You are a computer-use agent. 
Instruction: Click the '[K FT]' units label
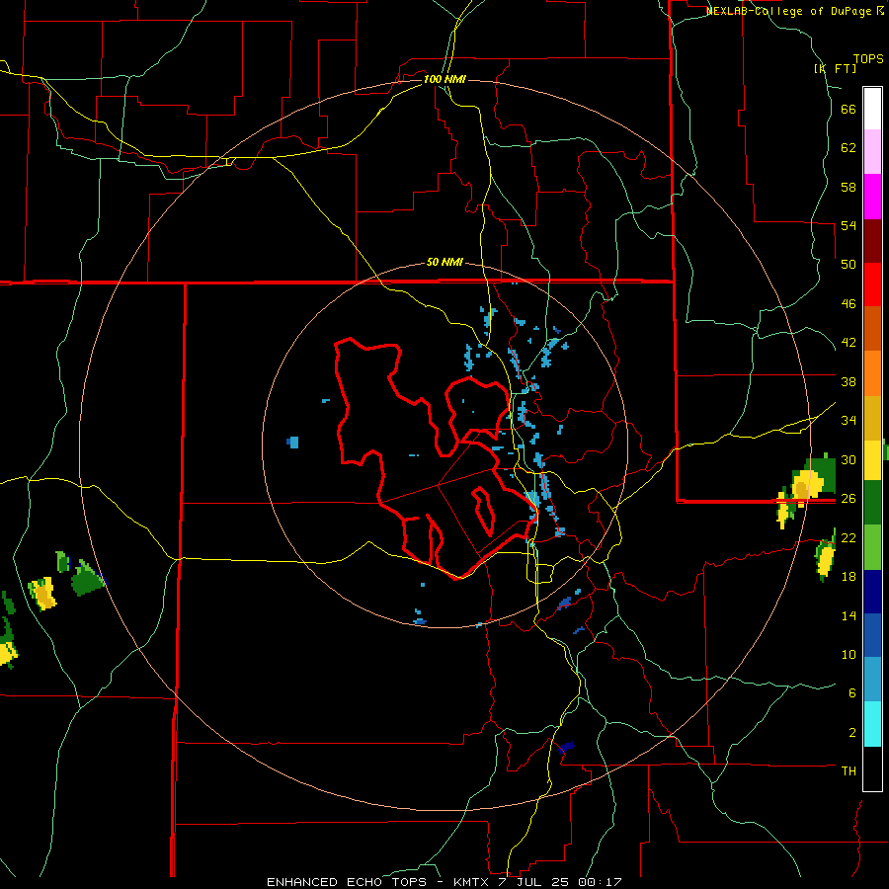click(835, 68)
